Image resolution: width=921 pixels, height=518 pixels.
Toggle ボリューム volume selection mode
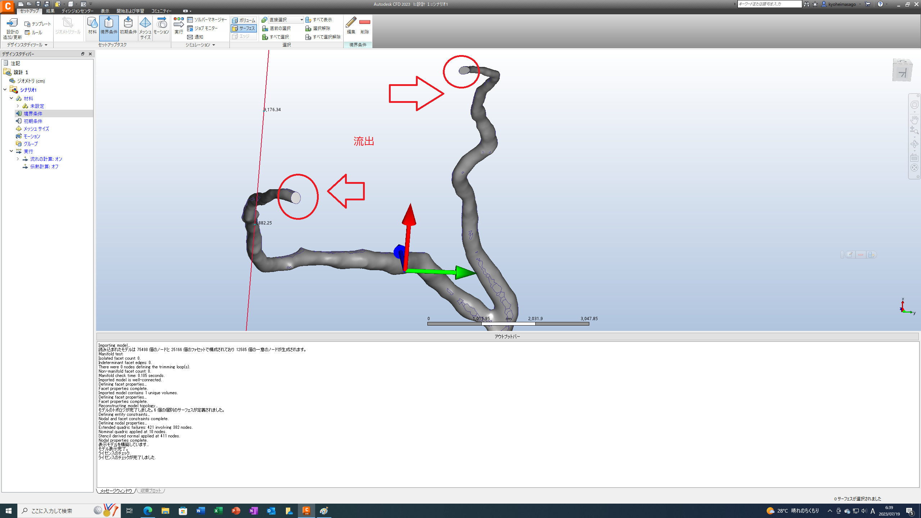244,20
